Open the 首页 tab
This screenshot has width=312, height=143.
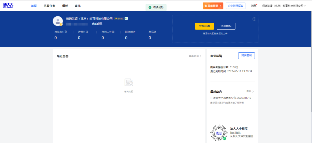pyautogui.click(x=34, y=6)
